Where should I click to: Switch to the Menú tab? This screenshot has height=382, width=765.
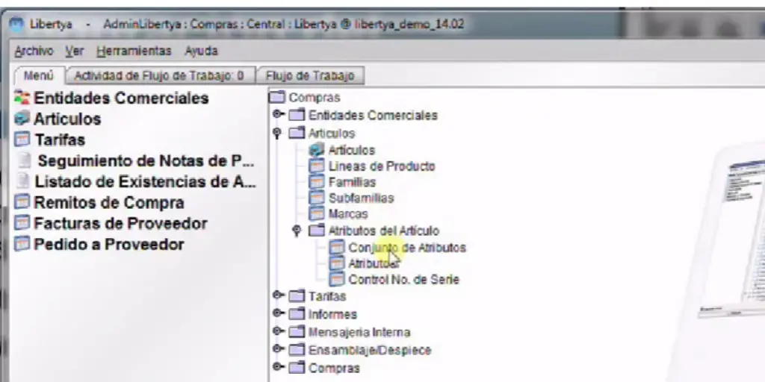tap(39, 76)
